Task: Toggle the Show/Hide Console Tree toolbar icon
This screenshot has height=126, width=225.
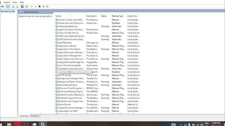Action: pos(8,7)
